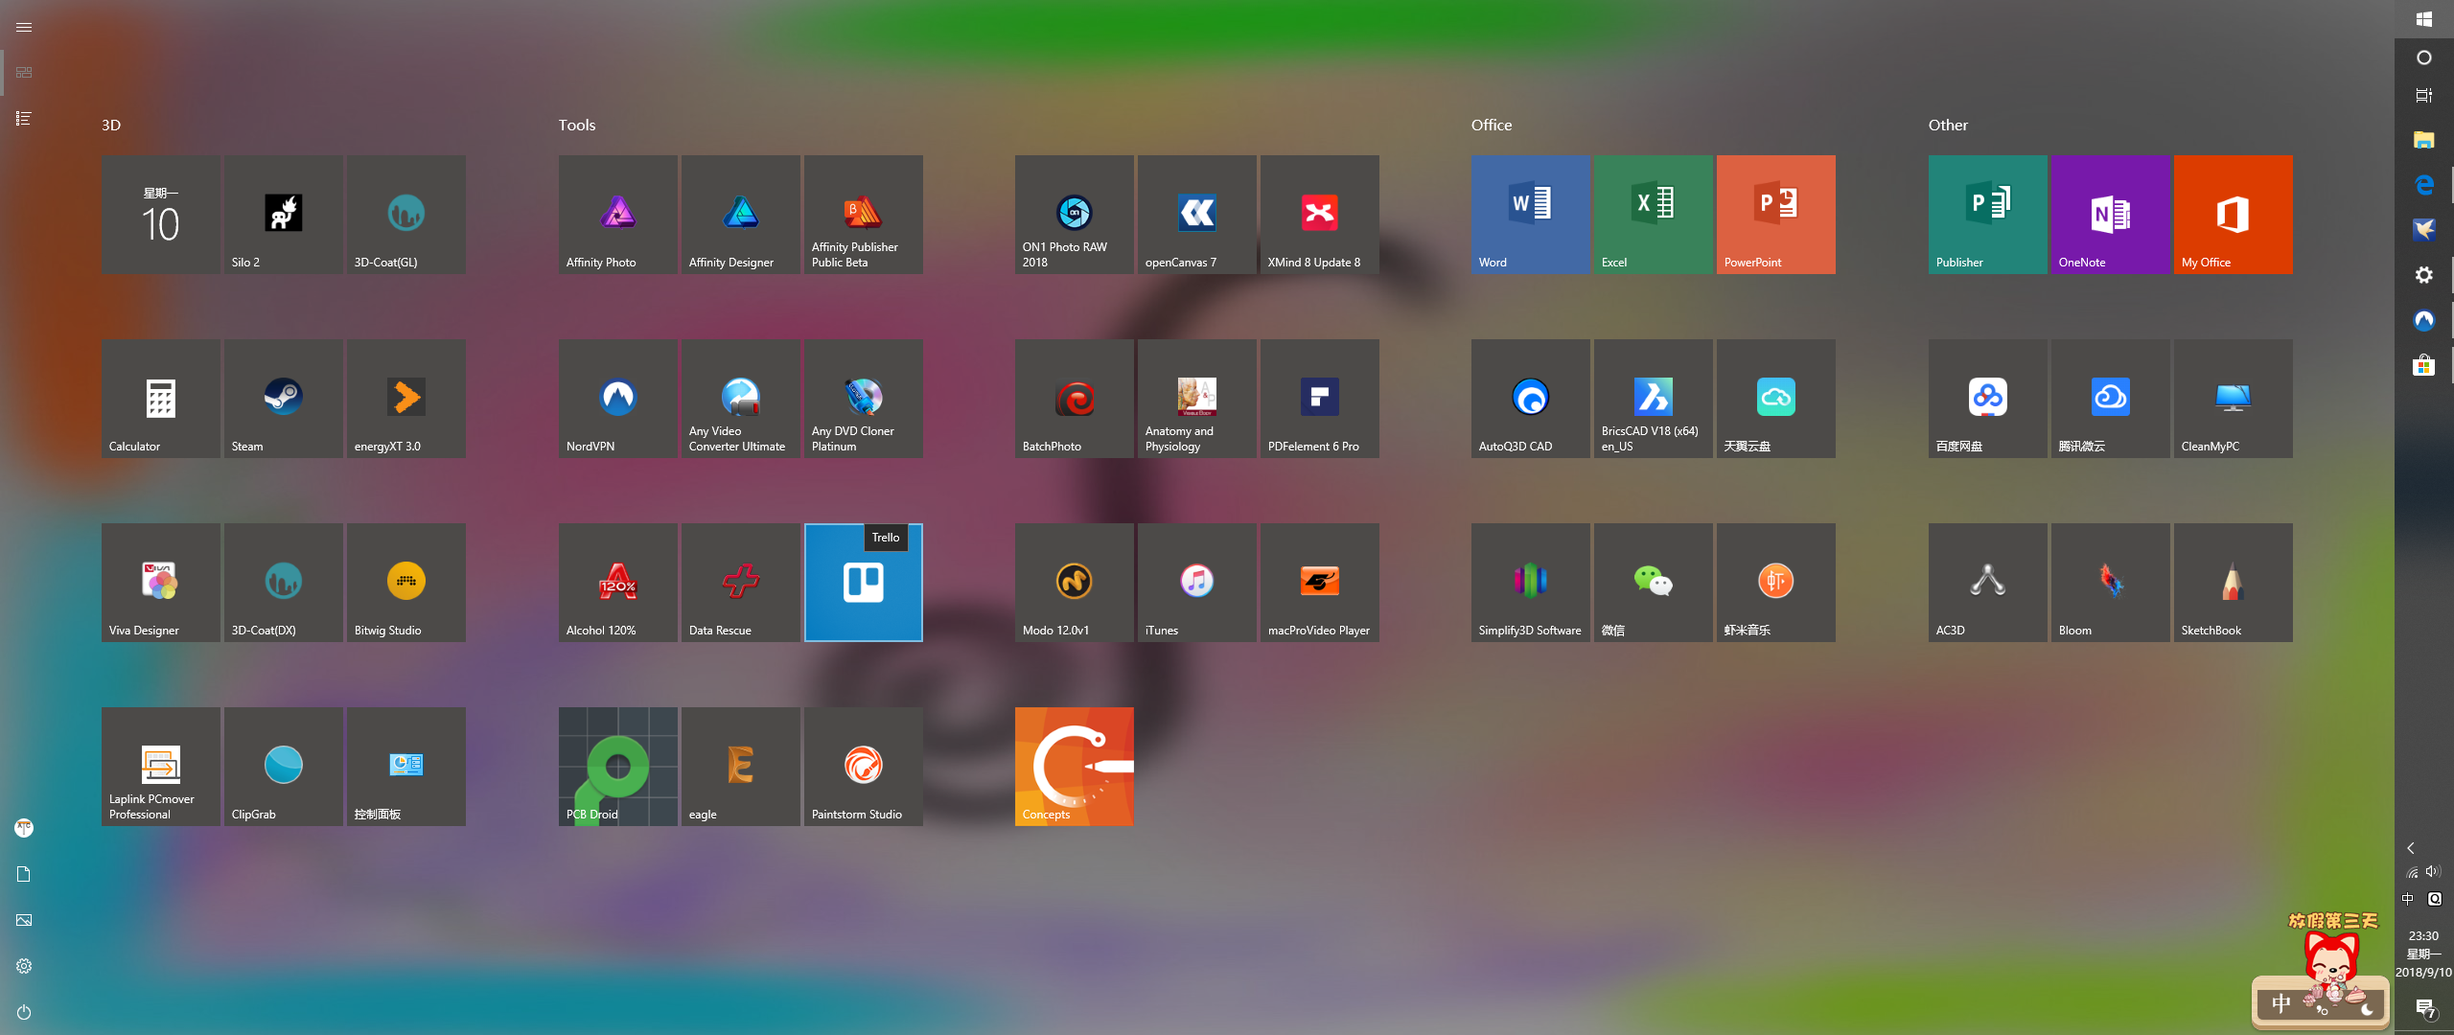Image resolution: width=2454 pixels, height=1035 pixels.
Task: Launch Bitwig Studio tile
Action: pyautogui.click(x=405, y=583)
